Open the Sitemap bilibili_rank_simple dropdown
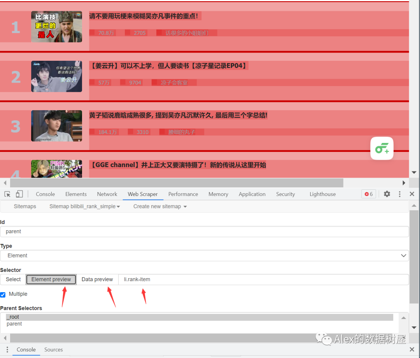420x358 pixels. tap(84, 206)
